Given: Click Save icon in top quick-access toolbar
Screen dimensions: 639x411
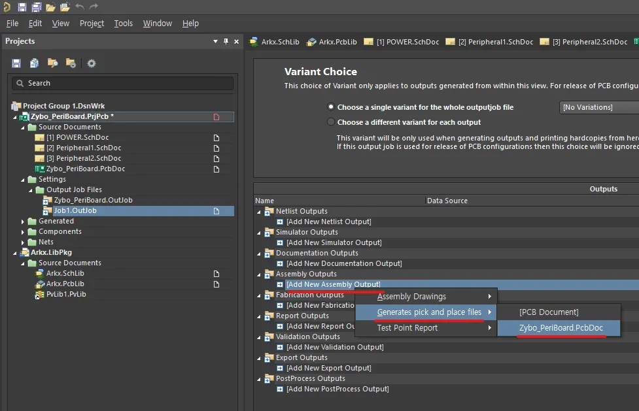Looking at the screenshot, I should click(x=22, y=7).
